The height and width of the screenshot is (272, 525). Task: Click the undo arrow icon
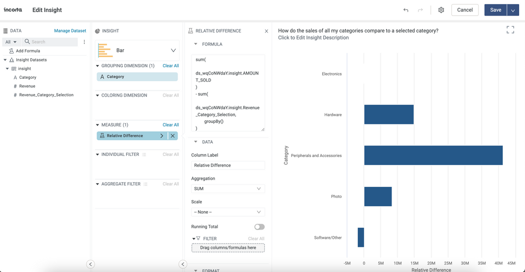point(406,10)
